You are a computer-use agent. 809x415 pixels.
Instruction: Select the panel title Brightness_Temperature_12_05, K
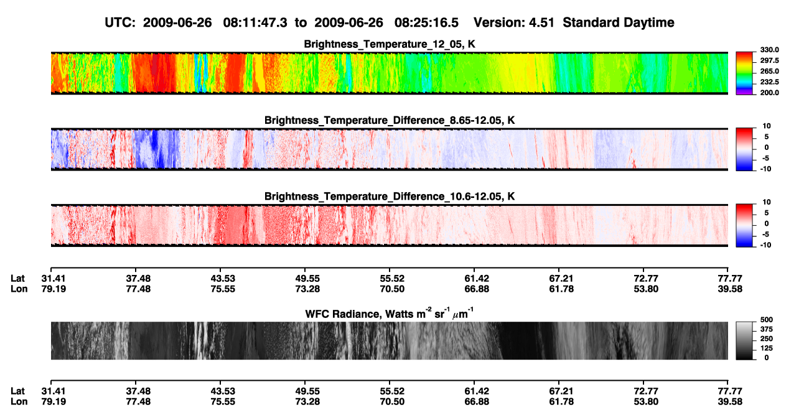[390, 44]
